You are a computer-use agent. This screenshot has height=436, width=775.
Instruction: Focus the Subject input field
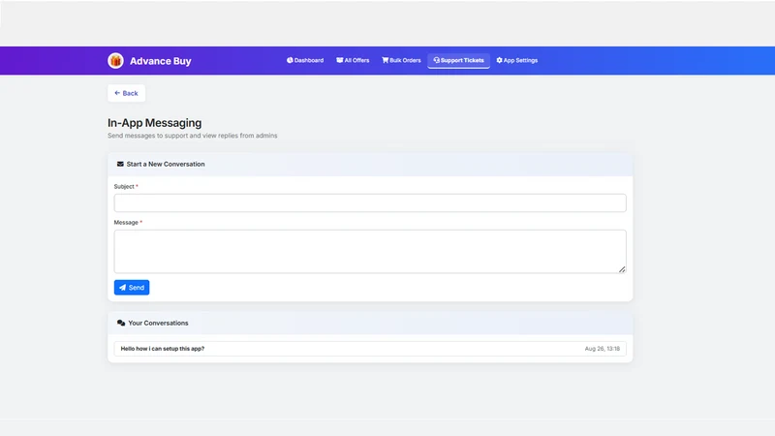[x=370, y=202]
